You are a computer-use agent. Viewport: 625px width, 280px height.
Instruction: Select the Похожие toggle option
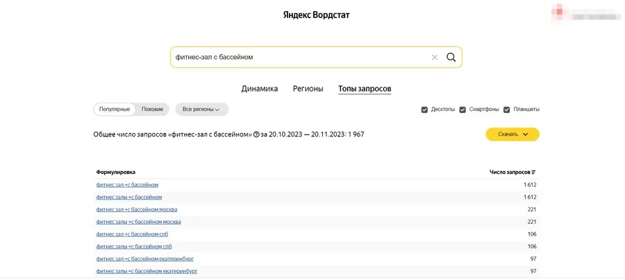[x=152, y=110]
